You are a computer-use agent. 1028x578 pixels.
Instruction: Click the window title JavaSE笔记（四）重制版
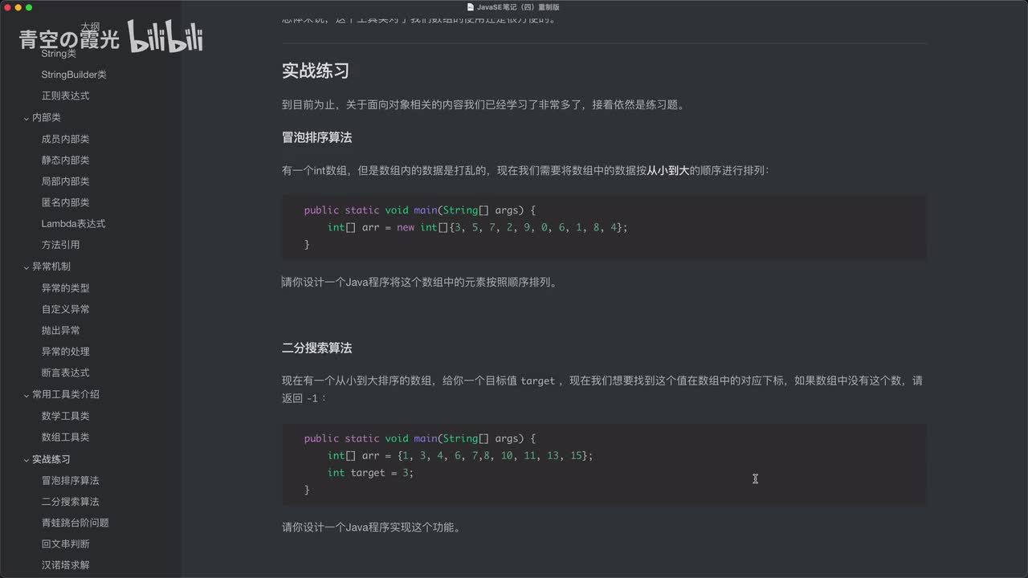(x=518, y=6)
